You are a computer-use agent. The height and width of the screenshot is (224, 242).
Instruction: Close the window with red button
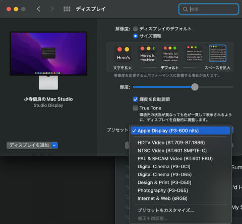9,9
